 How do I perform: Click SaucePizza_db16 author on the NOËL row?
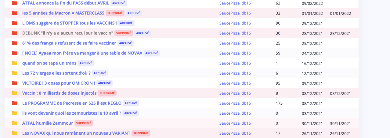coord(235,53)
